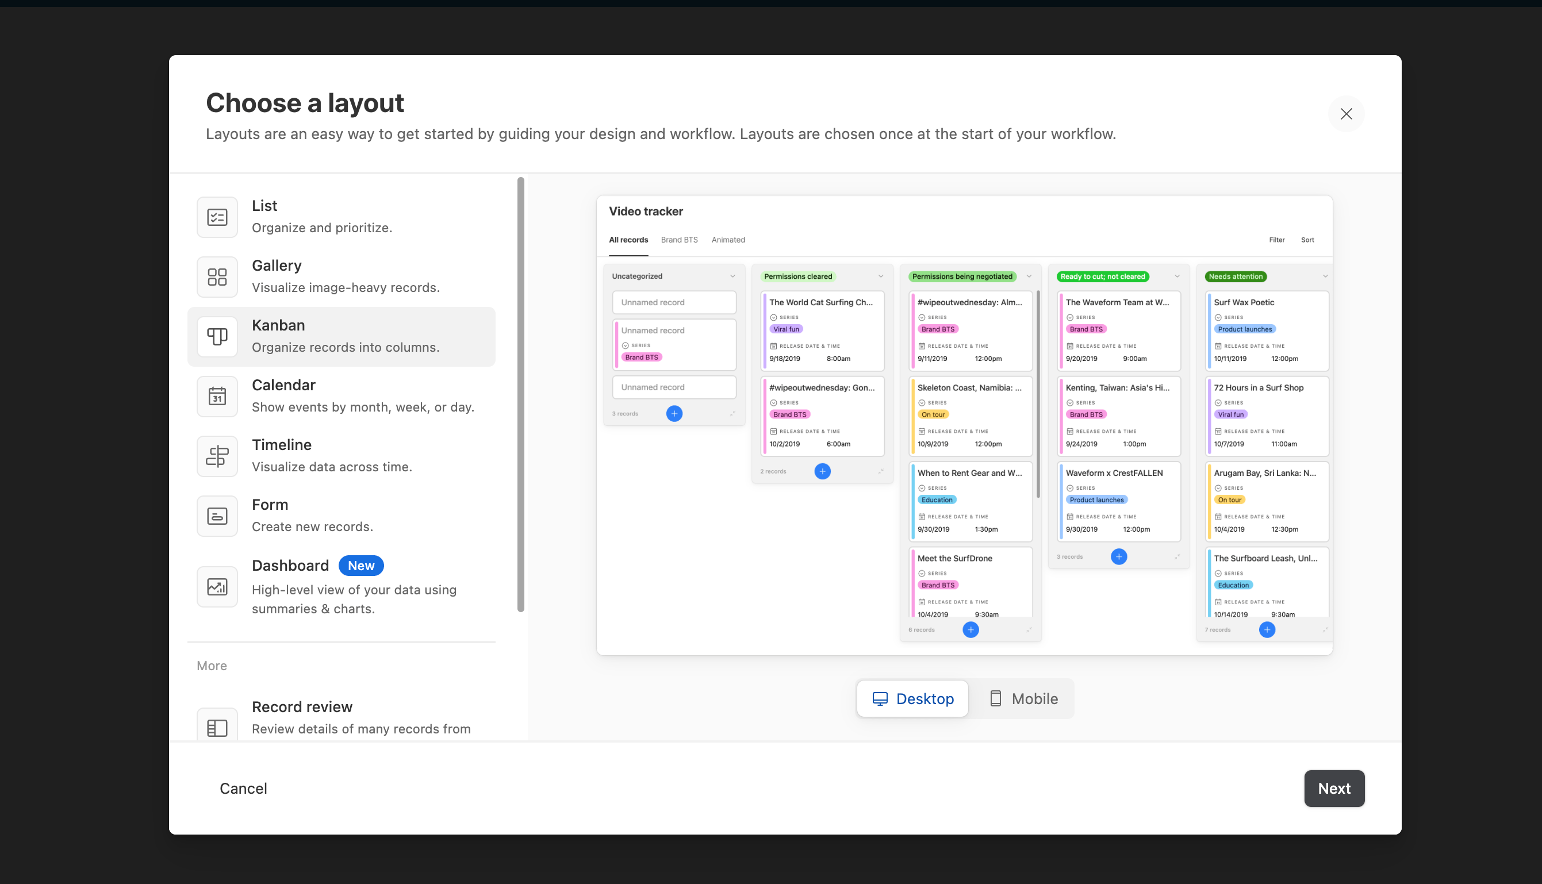Select the Form layout icon
Screen dimensions: 1542x884
[216, 516]
